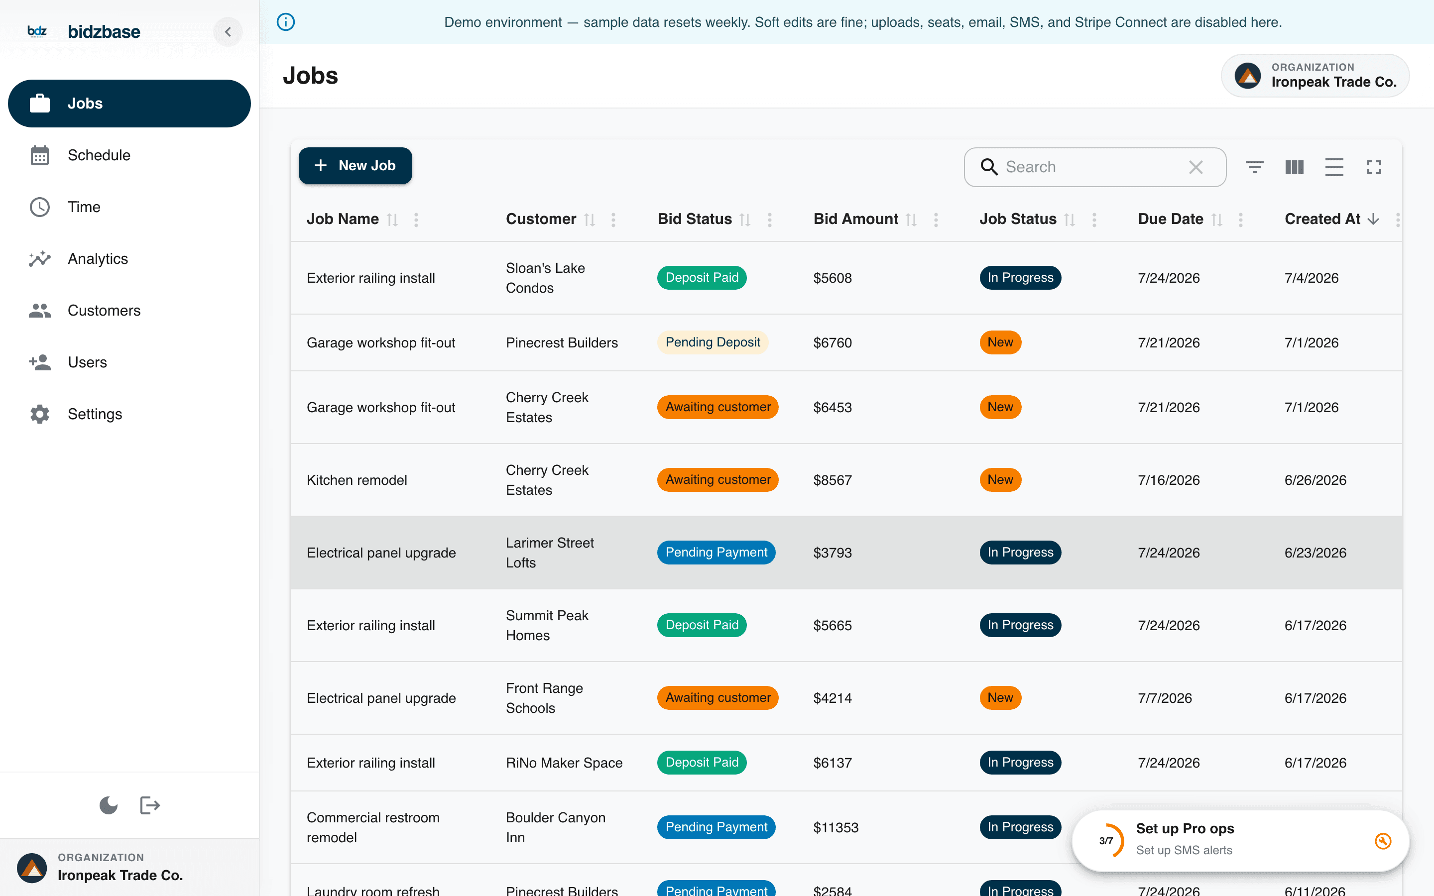1434x896 pixels.
Task: Click Summit Peak Homes customer cell
Action: [547, 625]
